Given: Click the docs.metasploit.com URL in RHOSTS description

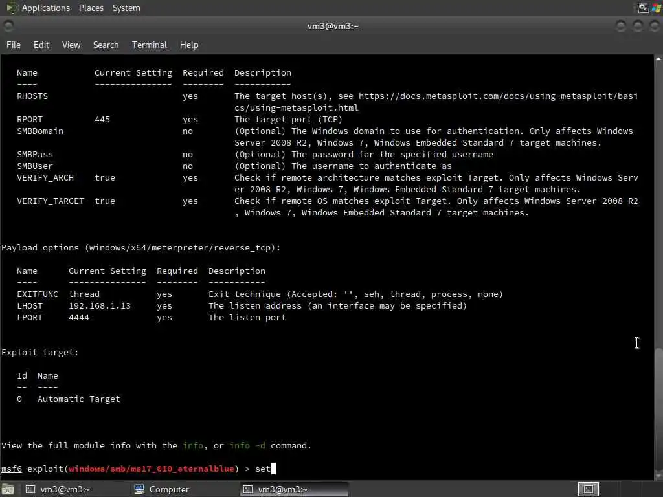Looking at the screenshot, I should [436, 102].
